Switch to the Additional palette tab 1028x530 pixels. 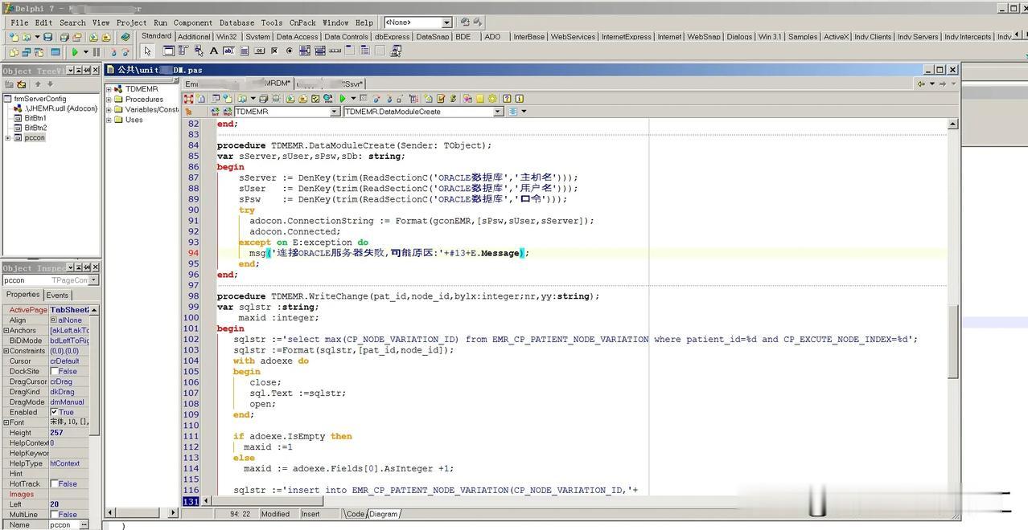tap(194, 37)
